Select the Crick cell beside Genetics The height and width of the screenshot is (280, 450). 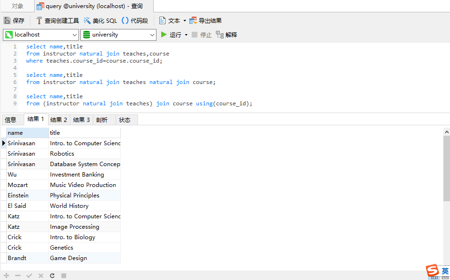click(x=28, y=248)
